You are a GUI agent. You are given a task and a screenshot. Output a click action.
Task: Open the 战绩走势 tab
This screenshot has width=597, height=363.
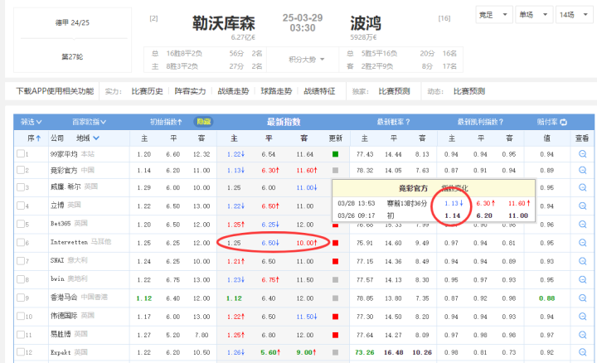click(x=235, y=91)
